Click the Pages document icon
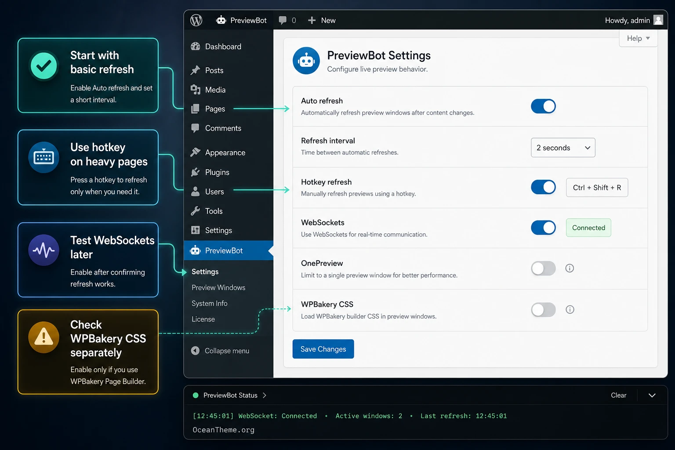675x450 pixels. tap(196, 109)
